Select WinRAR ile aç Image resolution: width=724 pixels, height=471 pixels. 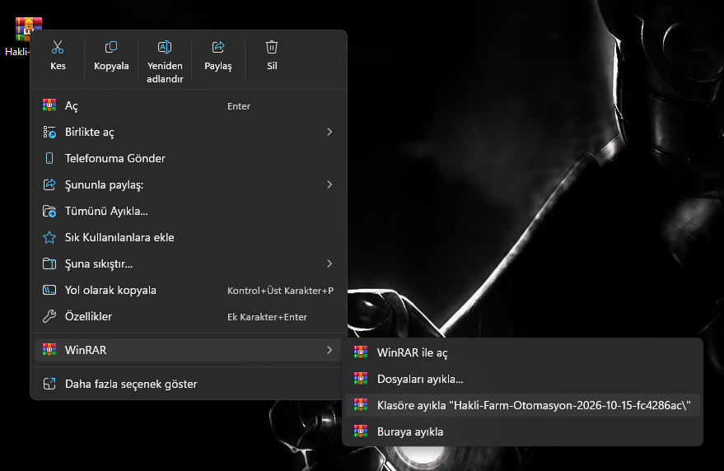523,352
